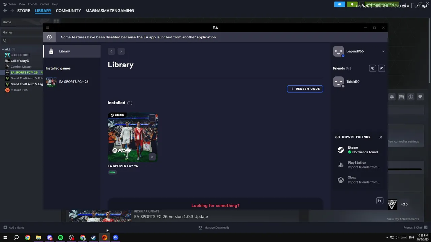Select EA SPORTS FC 26 under Installed games
This screenshot has height=242, width=431.
(72, 82)
